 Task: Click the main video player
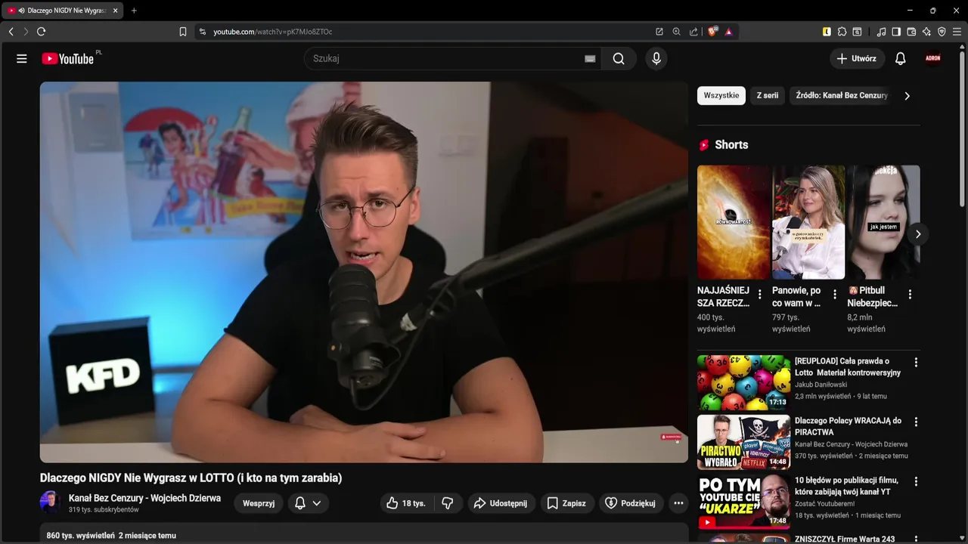coord(364,272)
